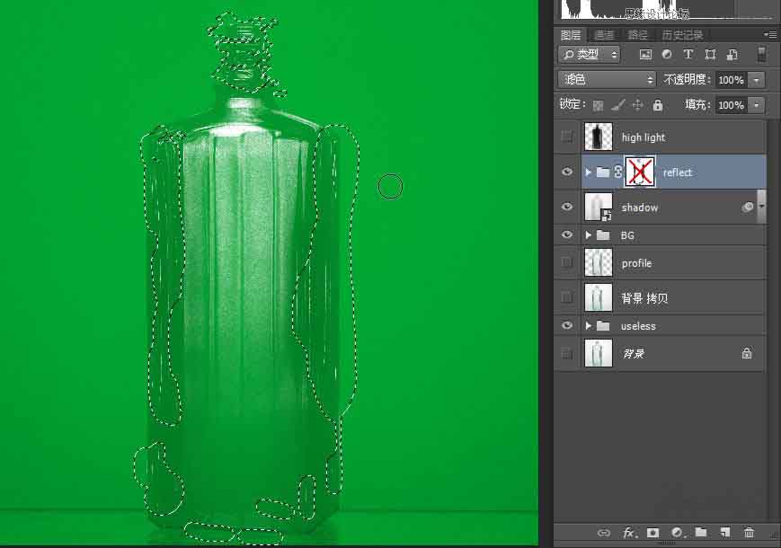Select layer named 背景 拷贝

click(x=644, y=298)
